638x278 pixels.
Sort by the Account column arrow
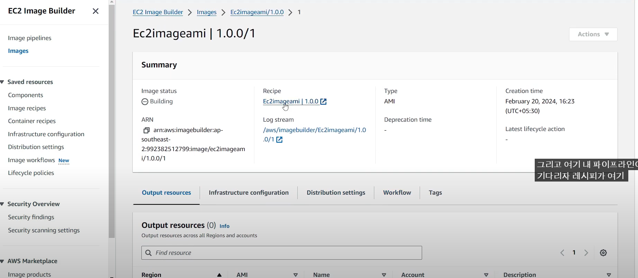pyautogui.click(x=486, y=275)
